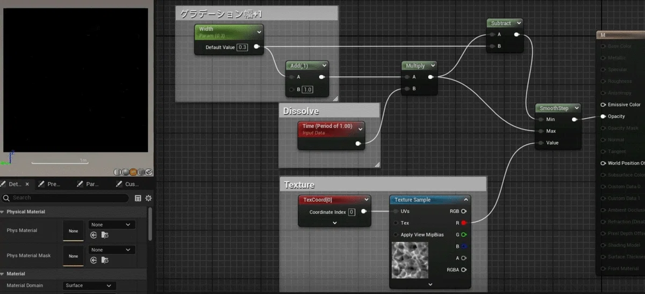This screenshot has width=645, height=294.
Task: Expand the SmoothStep node header chevron
Action: (x=576, y=108)
